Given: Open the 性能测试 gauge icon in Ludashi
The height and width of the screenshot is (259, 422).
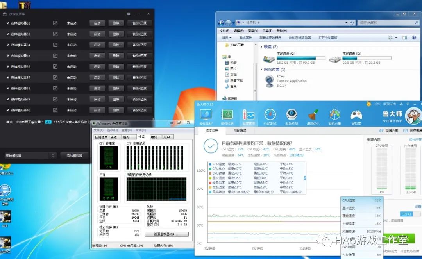Looking at the screenshot, I should [270, 115].
